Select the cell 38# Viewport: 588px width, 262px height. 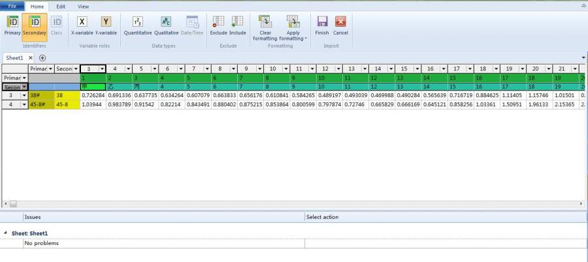pyautogui.click(x=41, y=96)
